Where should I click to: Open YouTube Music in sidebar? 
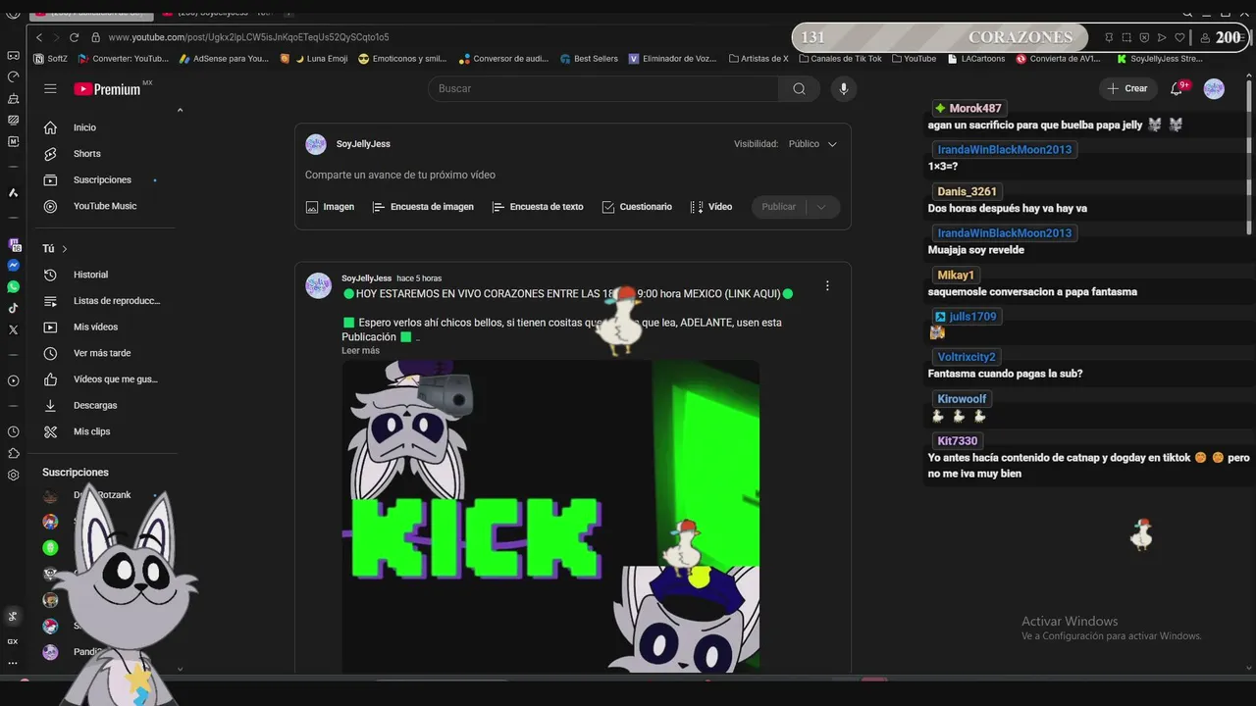[105, 206]
